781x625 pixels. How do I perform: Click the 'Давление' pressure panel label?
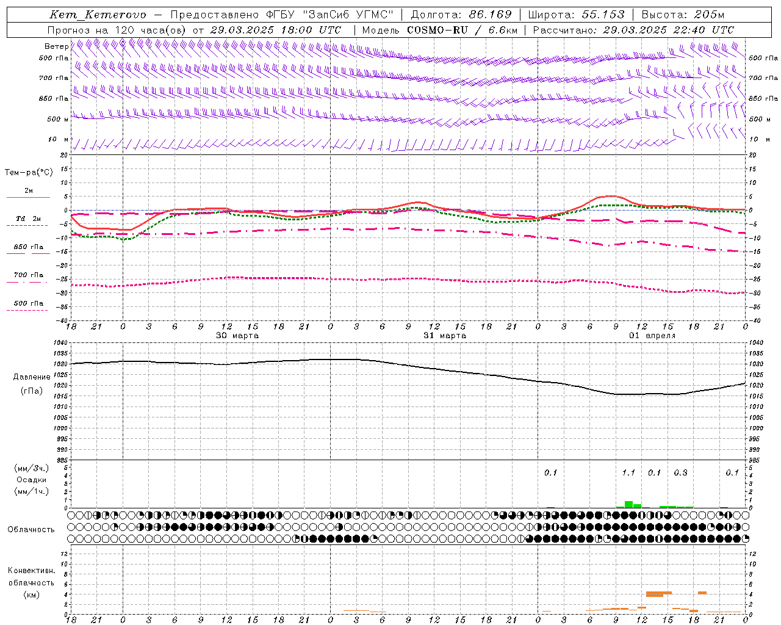point(32,377)
